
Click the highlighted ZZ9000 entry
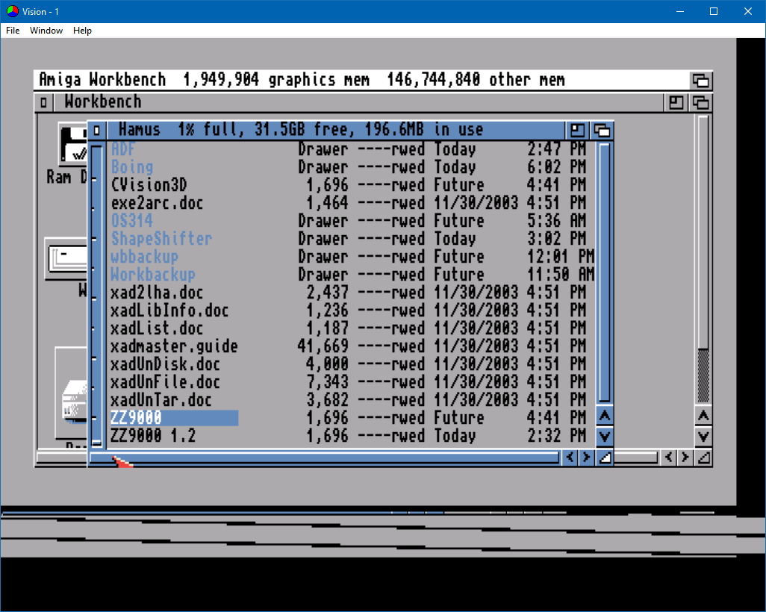tap(174, 418)
